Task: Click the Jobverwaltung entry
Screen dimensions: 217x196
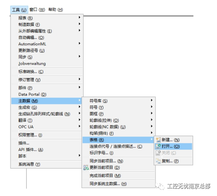Action: (x=47, y=63)
